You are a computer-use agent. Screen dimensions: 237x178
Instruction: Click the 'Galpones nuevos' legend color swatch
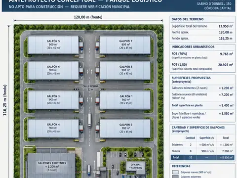point(175,172)
